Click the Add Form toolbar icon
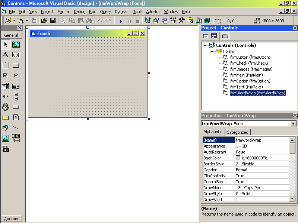 pos(20,20)
